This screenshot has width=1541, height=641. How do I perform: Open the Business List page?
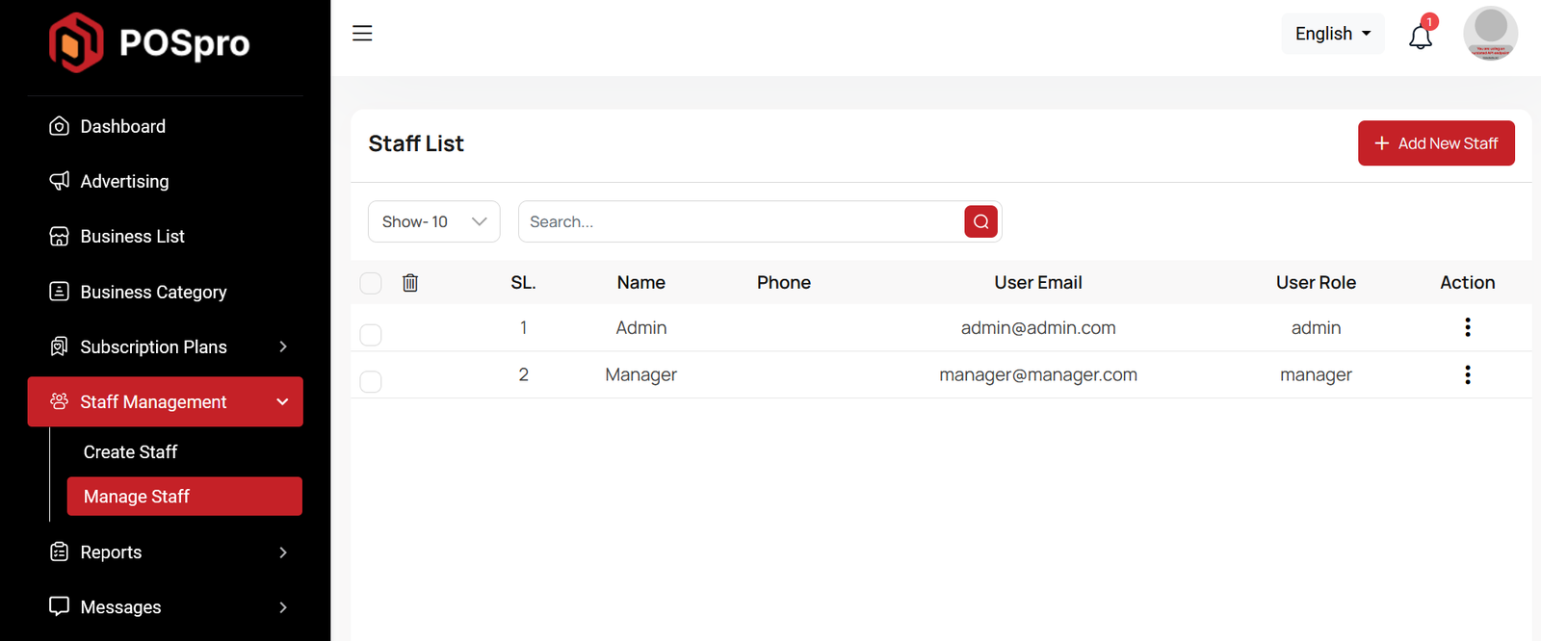click(132, 237)
